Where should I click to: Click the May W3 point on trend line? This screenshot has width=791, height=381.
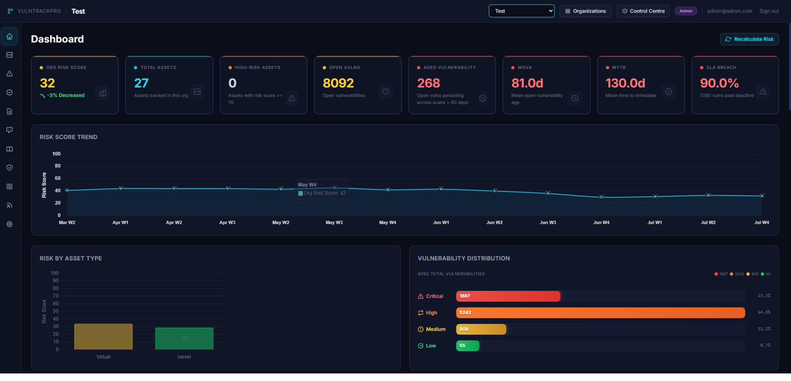(334, 187)
